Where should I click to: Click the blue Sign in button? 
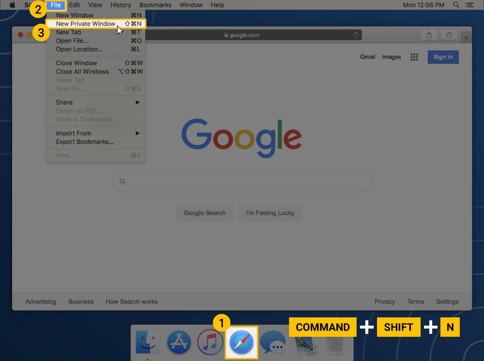[x=443, y=57]
